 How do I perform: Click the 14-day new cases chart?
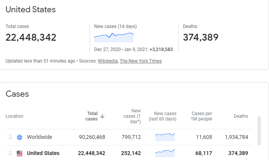(x=114, y=37)
